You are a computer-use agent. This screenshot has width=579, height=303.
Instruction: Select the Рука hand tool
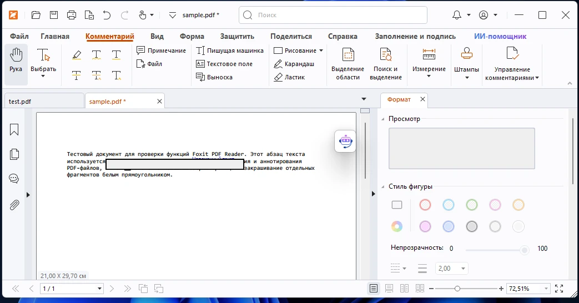click(x=16, y=64)
